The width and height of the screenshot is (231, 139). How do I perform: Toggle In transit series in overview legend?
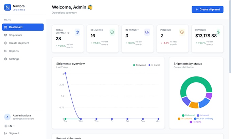click(154, 65)
